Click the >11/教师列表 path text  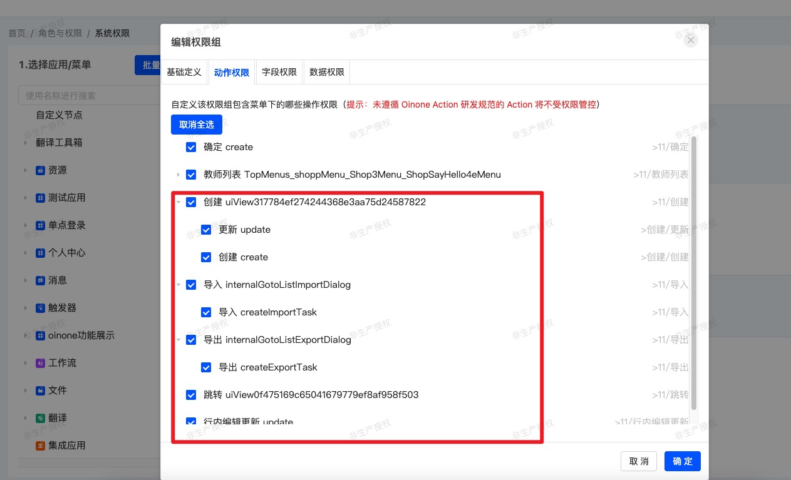pos(661,175)
